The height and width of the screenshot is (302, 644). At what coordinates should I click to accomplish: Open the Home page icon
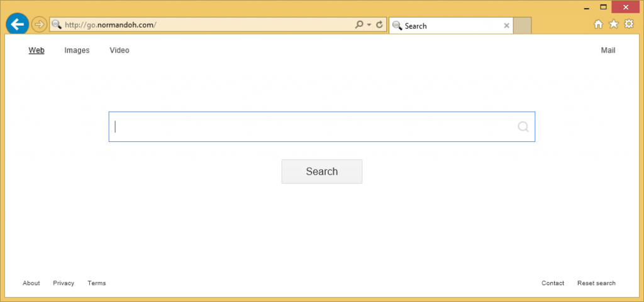click(598, 24)
